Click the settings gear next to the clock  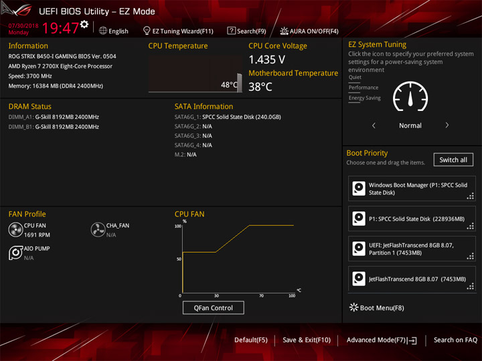[x=84, y=24]
